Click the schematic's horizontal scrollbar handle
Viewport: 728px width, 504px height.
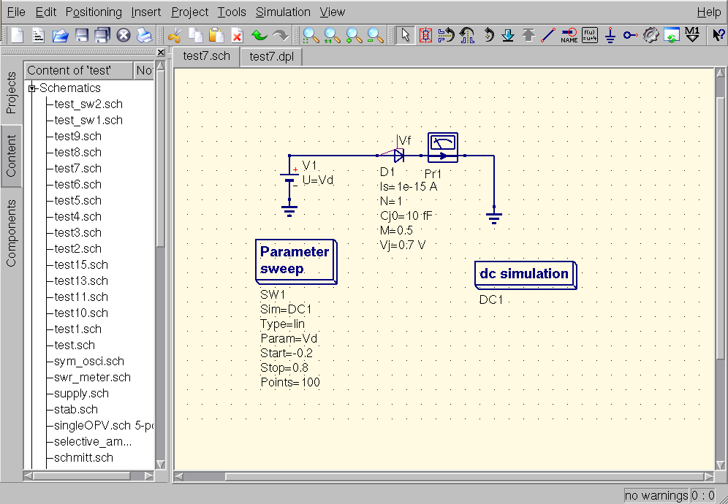pyautogui.click(x=464, y=477)
